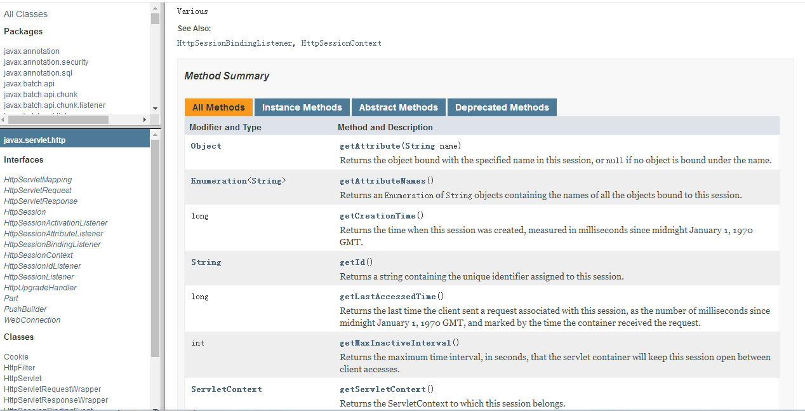Click the packages list scroll-up arrow
805x411 pixels.
[x=155, y=8]
